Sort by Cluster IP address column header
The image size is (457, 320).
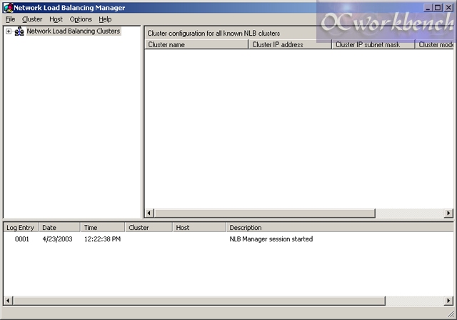coord(290,44)
